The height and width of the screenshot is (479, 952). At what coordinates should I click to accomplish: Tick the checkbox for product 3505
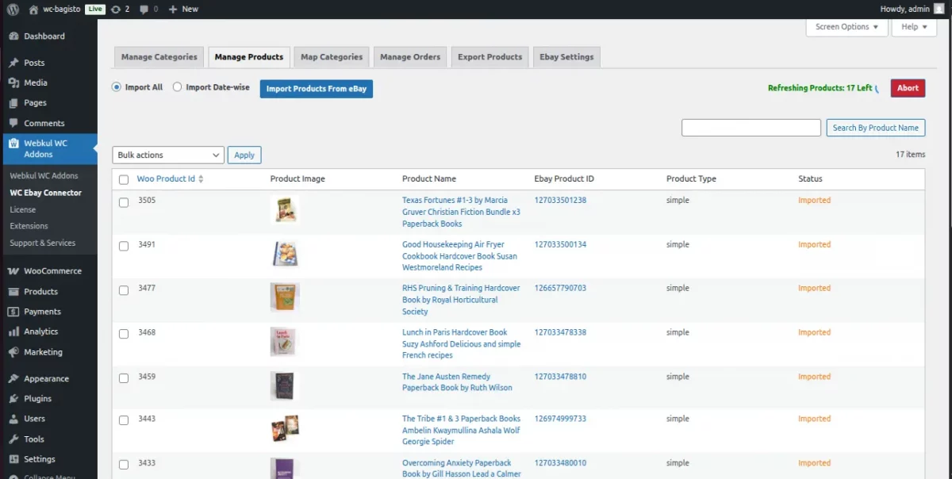pos(124,202)
